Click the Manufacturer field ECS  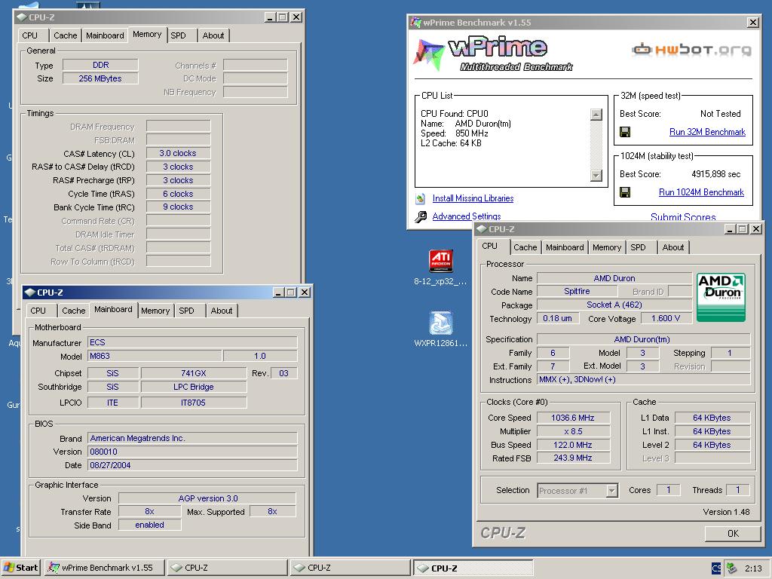[192, 342]
